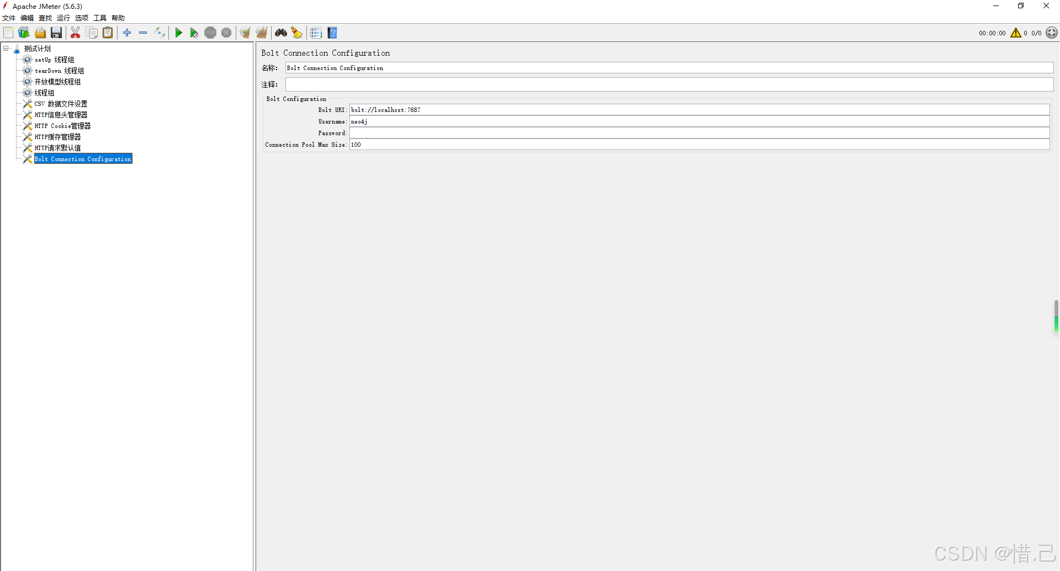This screenshot has width=1060, height=571.
Task: Click the Connection Pool Max Size field
Action: [x=699, y=145]
